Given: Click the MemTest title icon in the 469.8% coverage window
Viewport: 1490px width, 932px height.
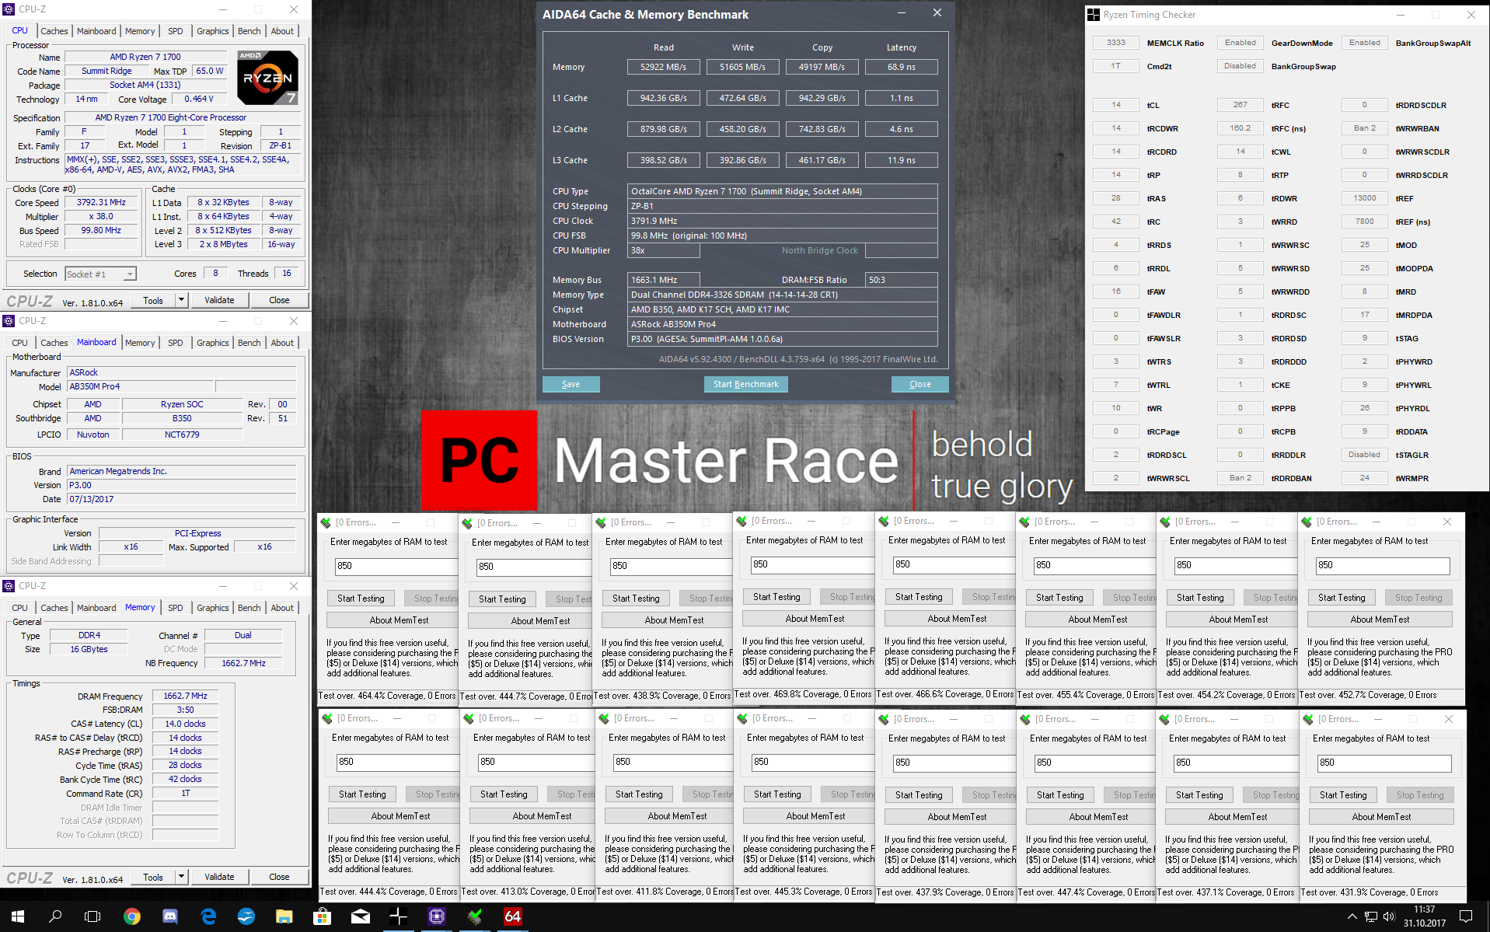Looking at the screenshot, I should pos(742,521).
